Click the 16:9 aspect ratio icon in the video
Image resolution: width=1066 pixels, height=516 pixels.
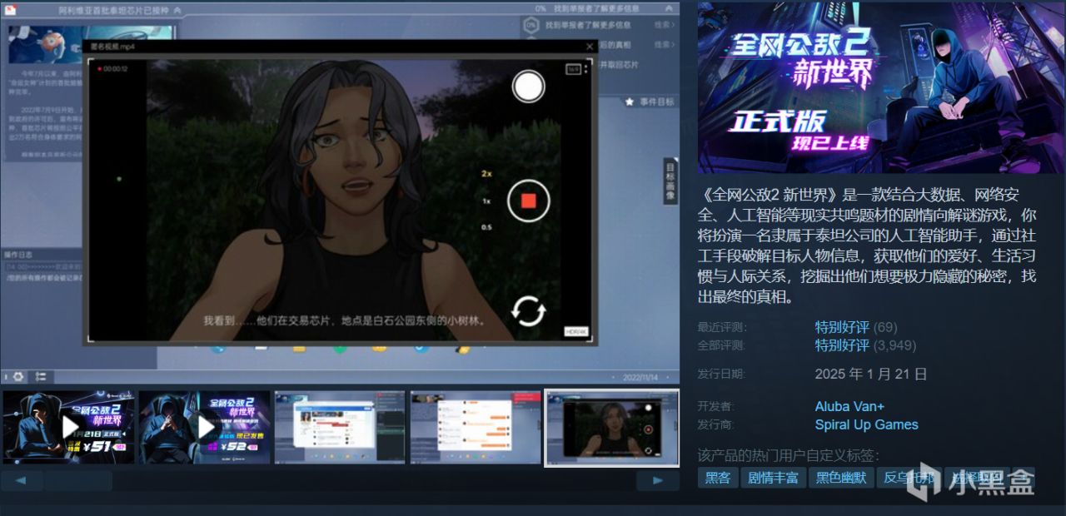point(573,70)
